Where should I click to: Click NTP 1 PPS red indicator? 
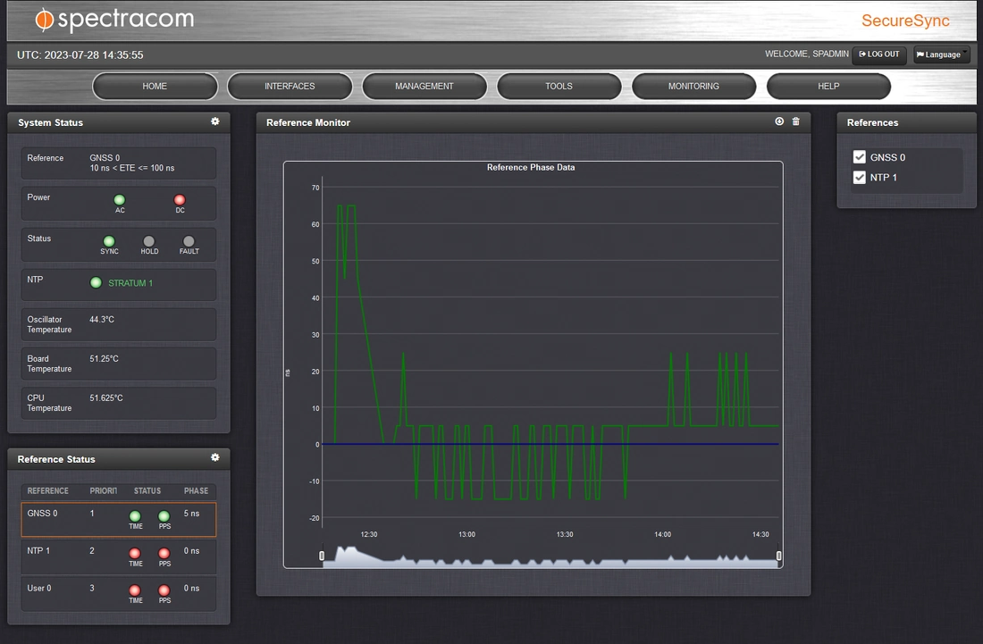(x=164, y=553)
